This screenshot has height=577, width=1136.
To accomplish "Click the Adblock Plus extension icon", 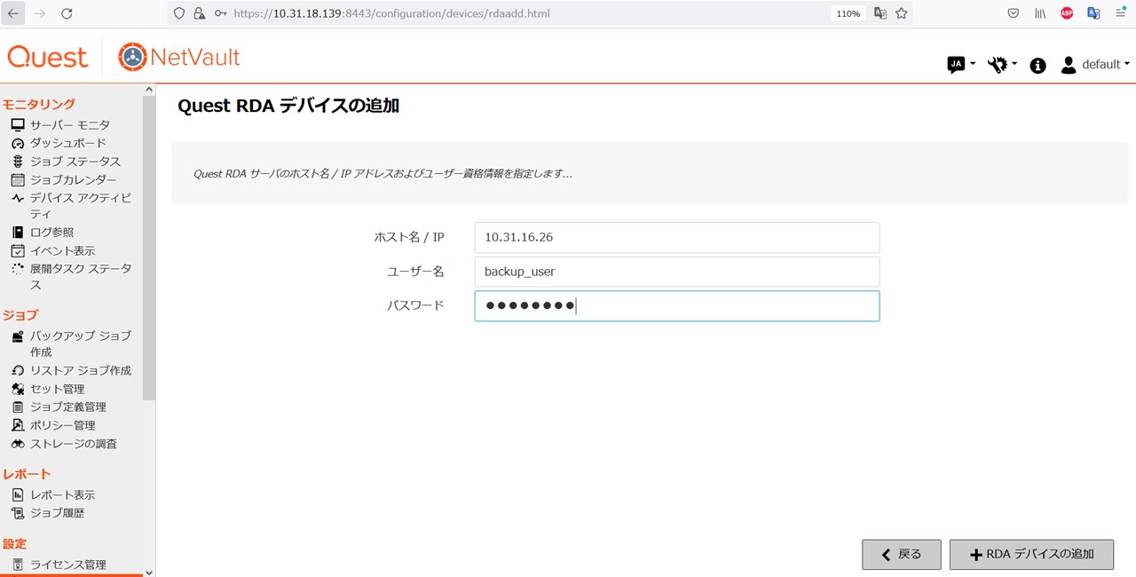I will tap(1067, 13).
